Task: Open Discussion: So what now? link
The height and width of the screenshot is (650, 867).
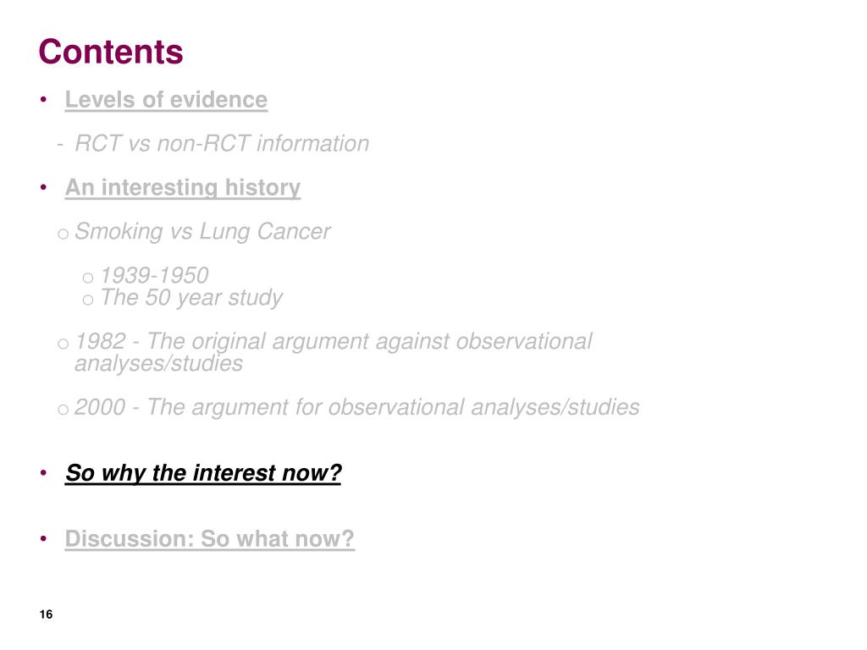Action: tap(210, 539)
